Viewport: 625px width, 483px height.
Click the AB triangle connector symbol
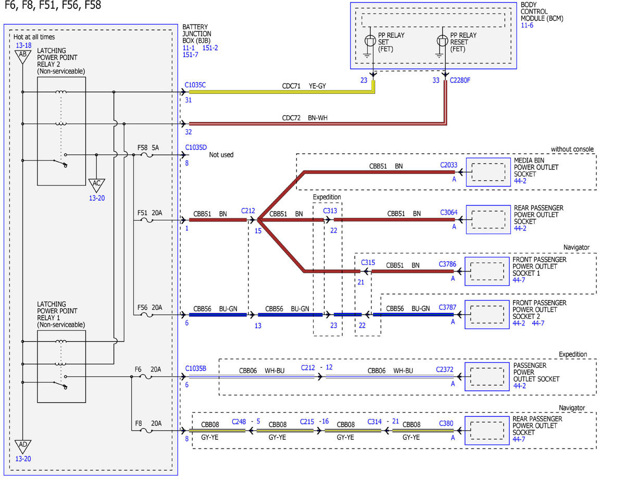[22, 56]
